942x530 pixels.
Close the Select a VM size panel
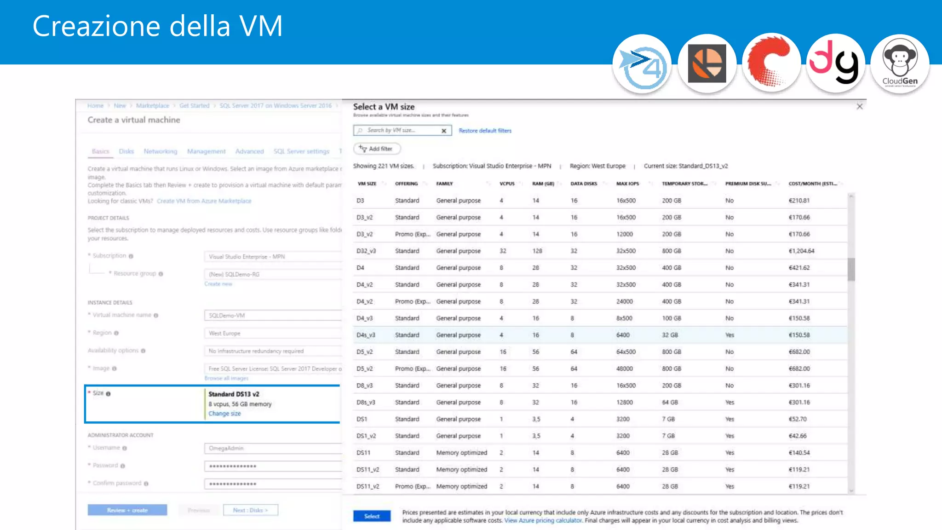click(x=859, y=107)
